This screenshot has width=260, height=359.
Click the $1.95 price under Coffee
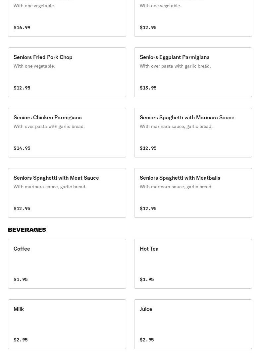[21, 279]
